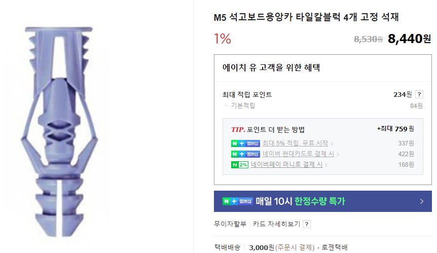Image resolution: width=437 pixels, height=253 pixels.
Task: Open the help icon next to 카드 자세히보기
Action: (x=307, y=224)
